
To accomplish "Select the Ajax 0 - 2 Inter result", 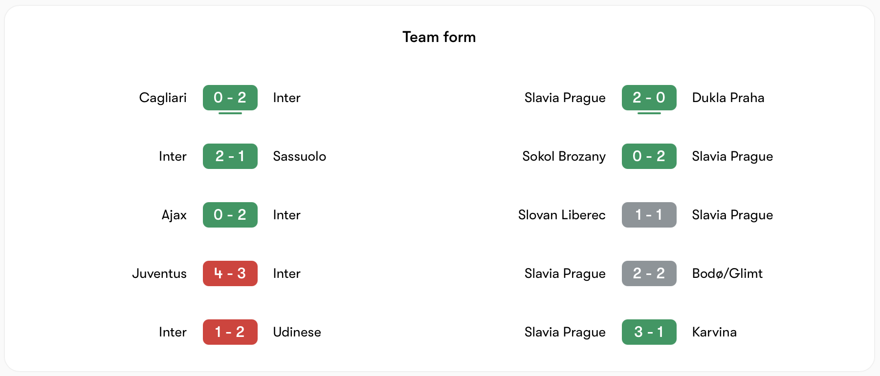I will (230, 215).
